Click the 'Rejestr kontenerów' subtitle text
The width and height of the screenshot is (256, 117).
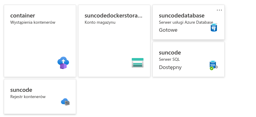coord(28,97)
